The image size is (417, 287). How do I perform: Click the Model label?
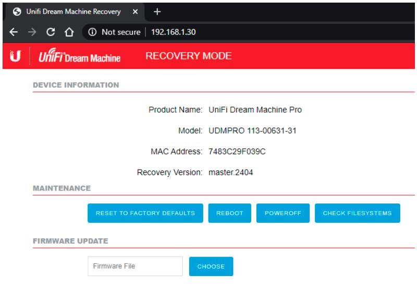click(x=190, y=131)
